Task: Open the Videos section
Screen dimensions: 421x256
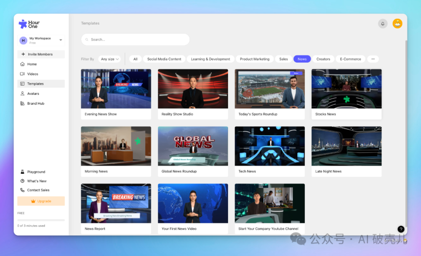Action: point(32,74)
